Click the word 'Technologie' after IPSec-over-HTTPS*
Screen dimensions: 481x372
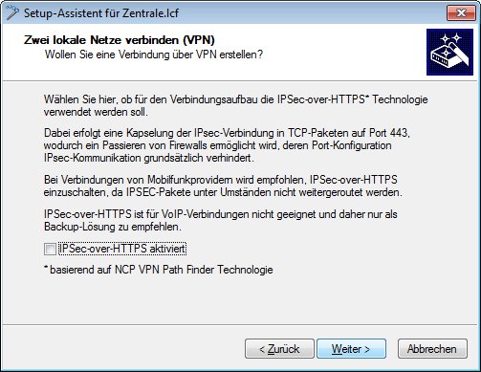point(400,99)
